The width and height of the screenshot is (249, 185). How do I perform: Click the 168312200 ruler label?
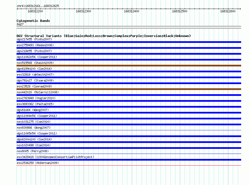[35, 11]
